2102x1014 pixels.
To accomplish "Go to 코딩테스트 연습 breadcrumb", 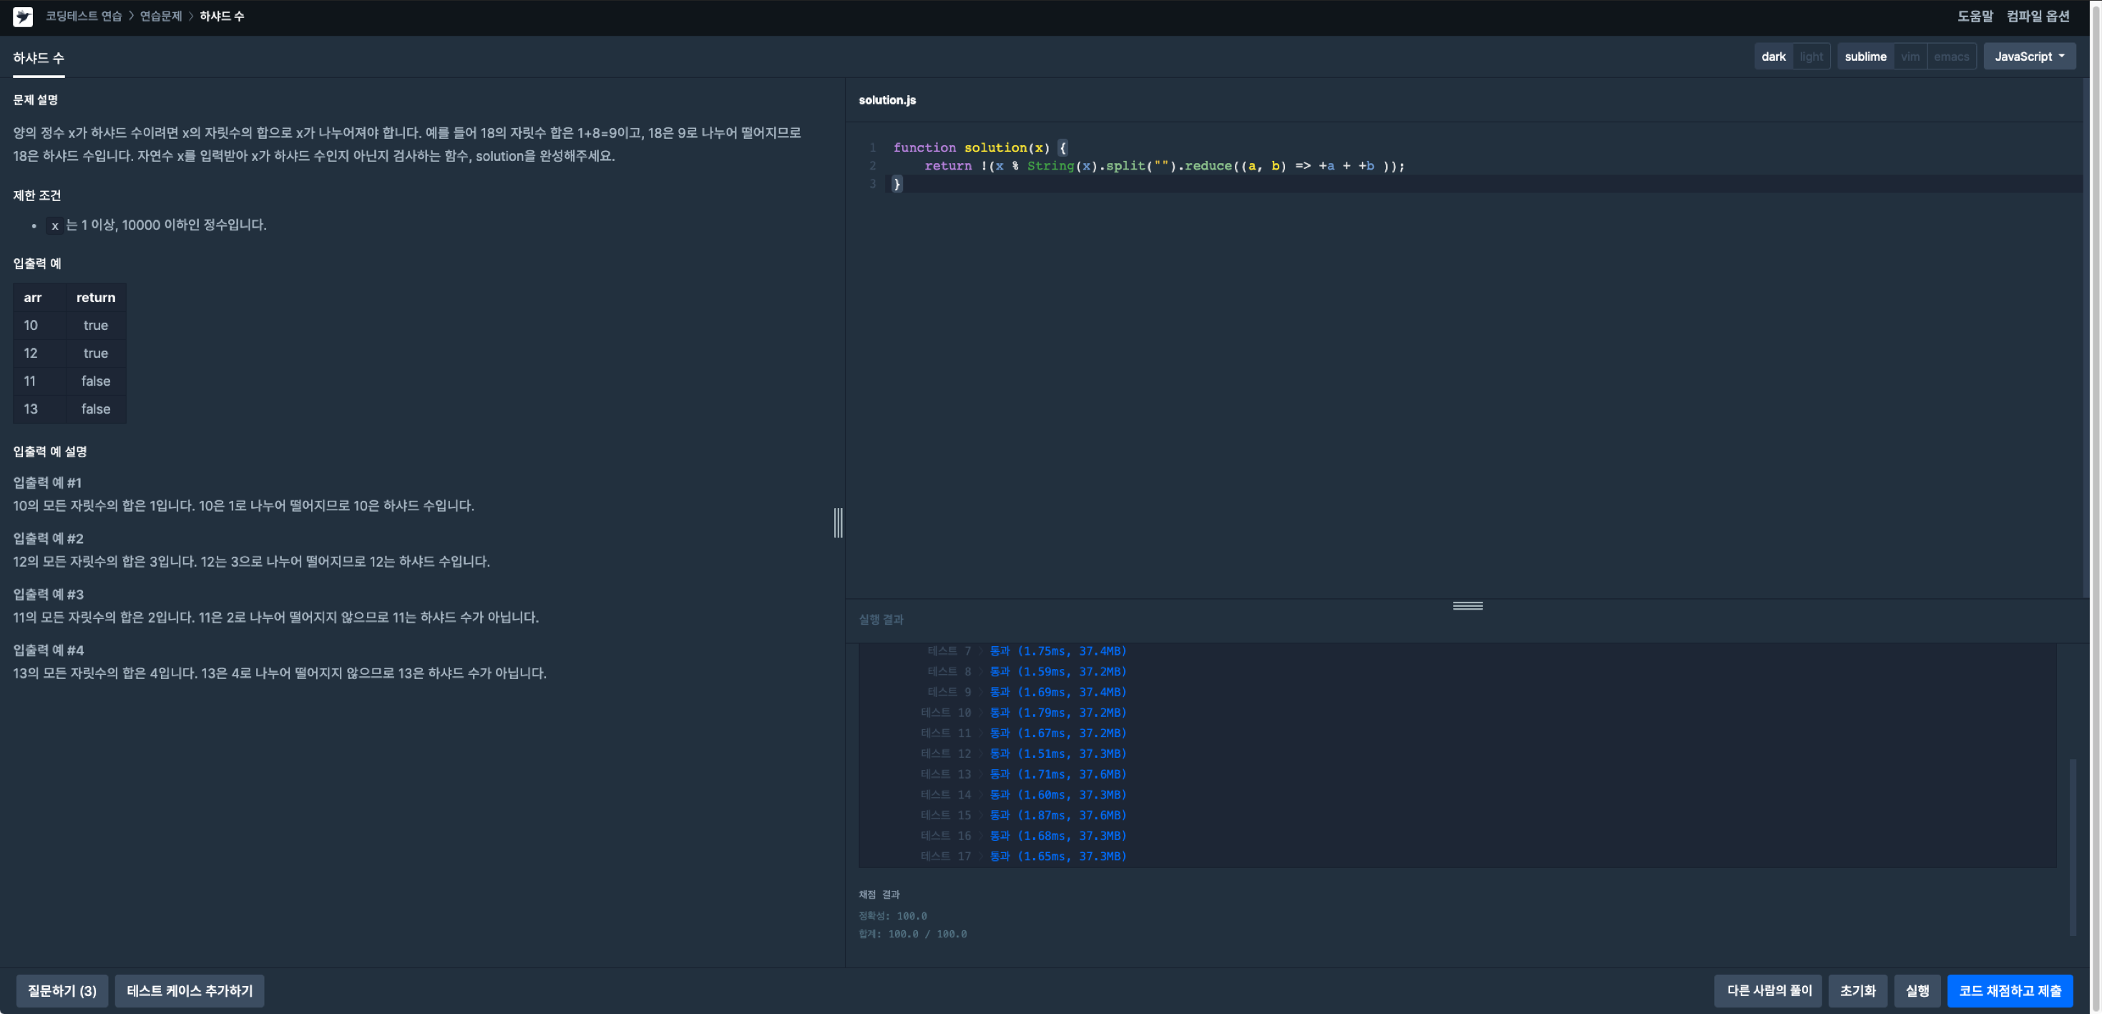I will [83, 16].
